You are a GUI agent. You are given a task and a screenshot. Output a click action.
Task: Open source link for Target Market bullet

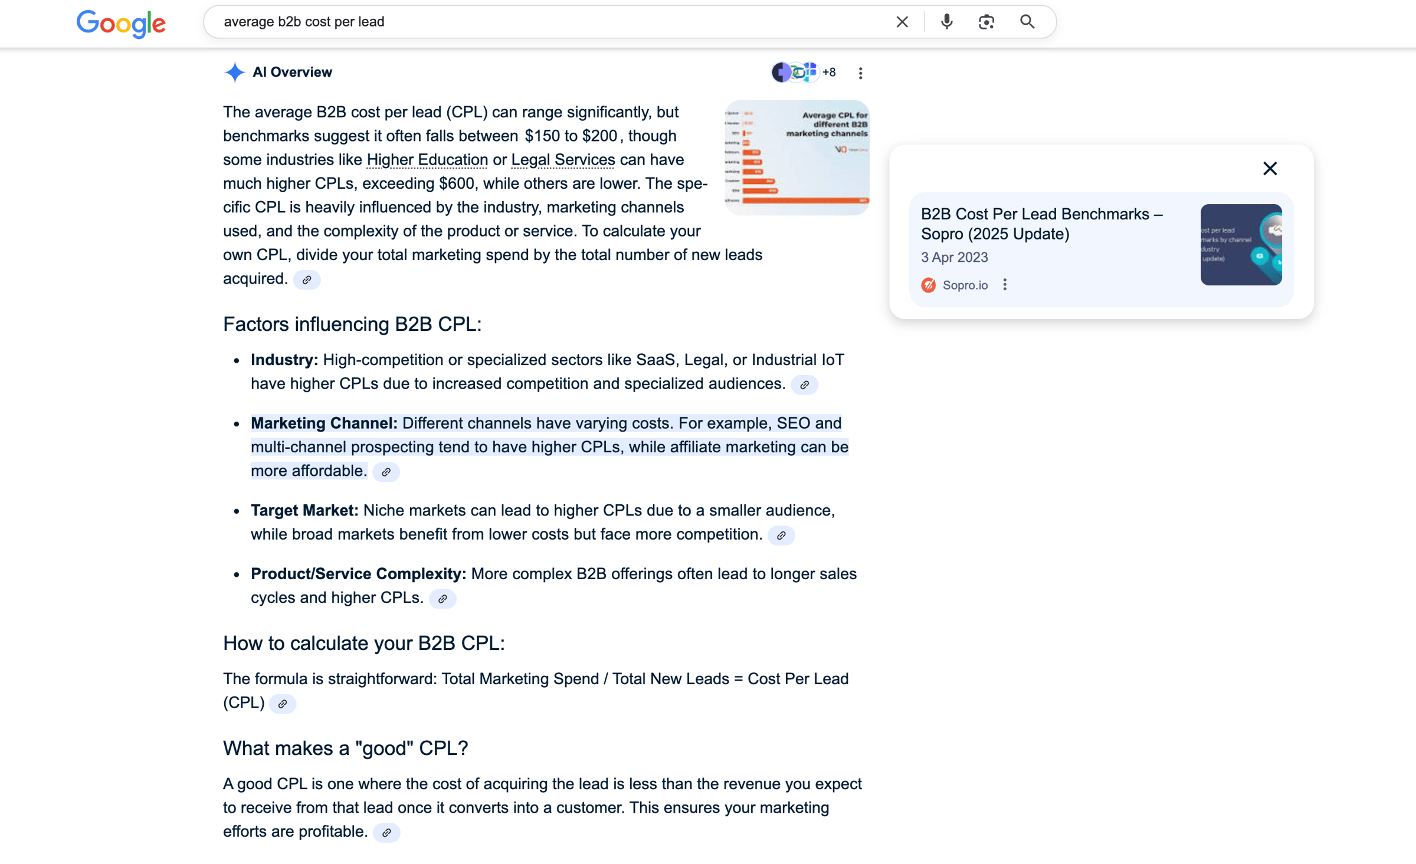[781, 536]
